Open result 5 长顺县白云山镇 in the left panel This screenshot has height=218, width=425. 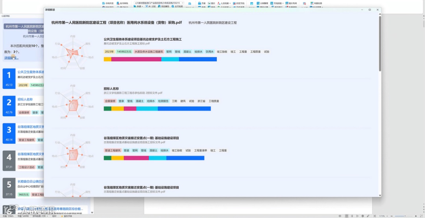click(31, 181)
